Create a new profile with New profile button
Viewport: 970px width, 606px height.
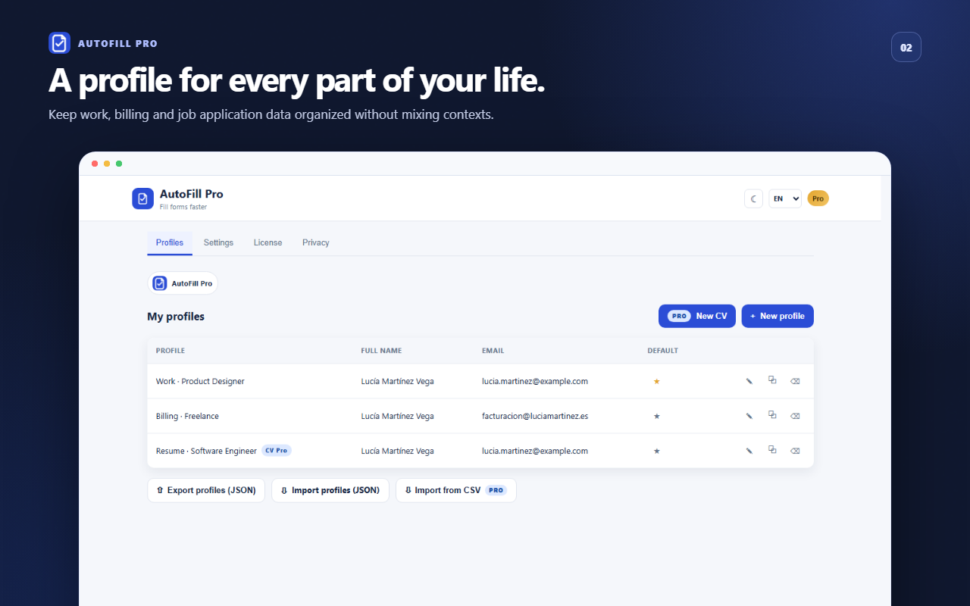[778, 316]
